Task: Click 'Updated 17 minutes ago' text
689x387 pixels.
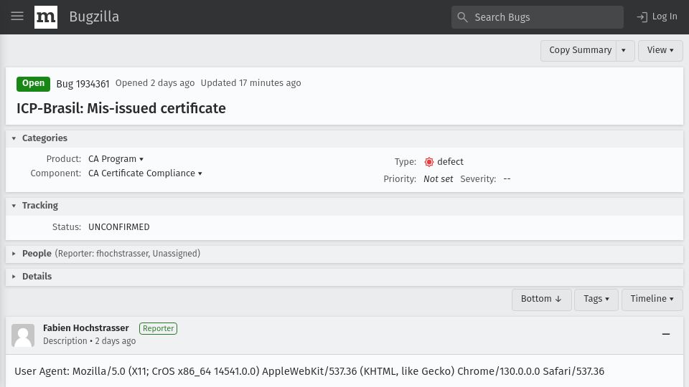Action: click(x=251, y=83)
